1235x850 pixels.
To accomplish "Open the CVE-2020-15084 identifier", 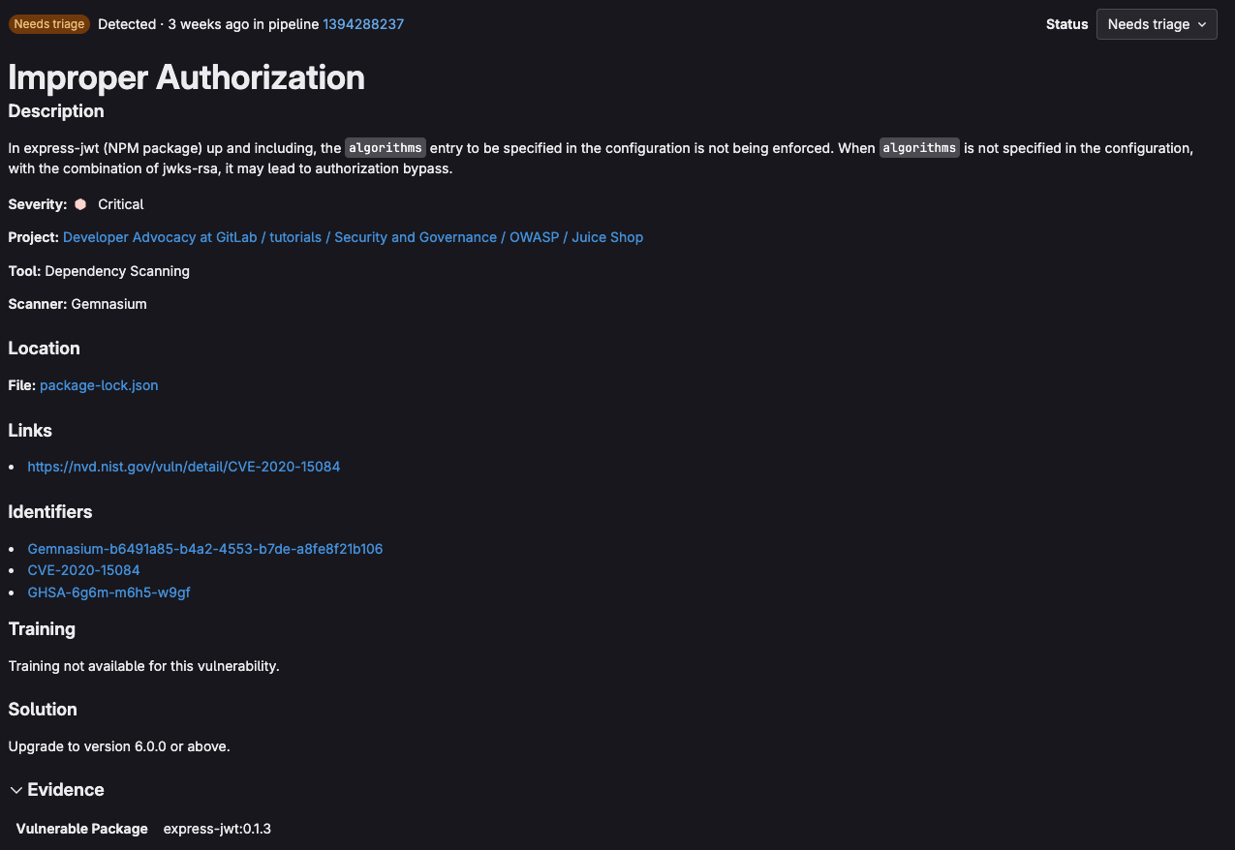I will click(83, 570).
